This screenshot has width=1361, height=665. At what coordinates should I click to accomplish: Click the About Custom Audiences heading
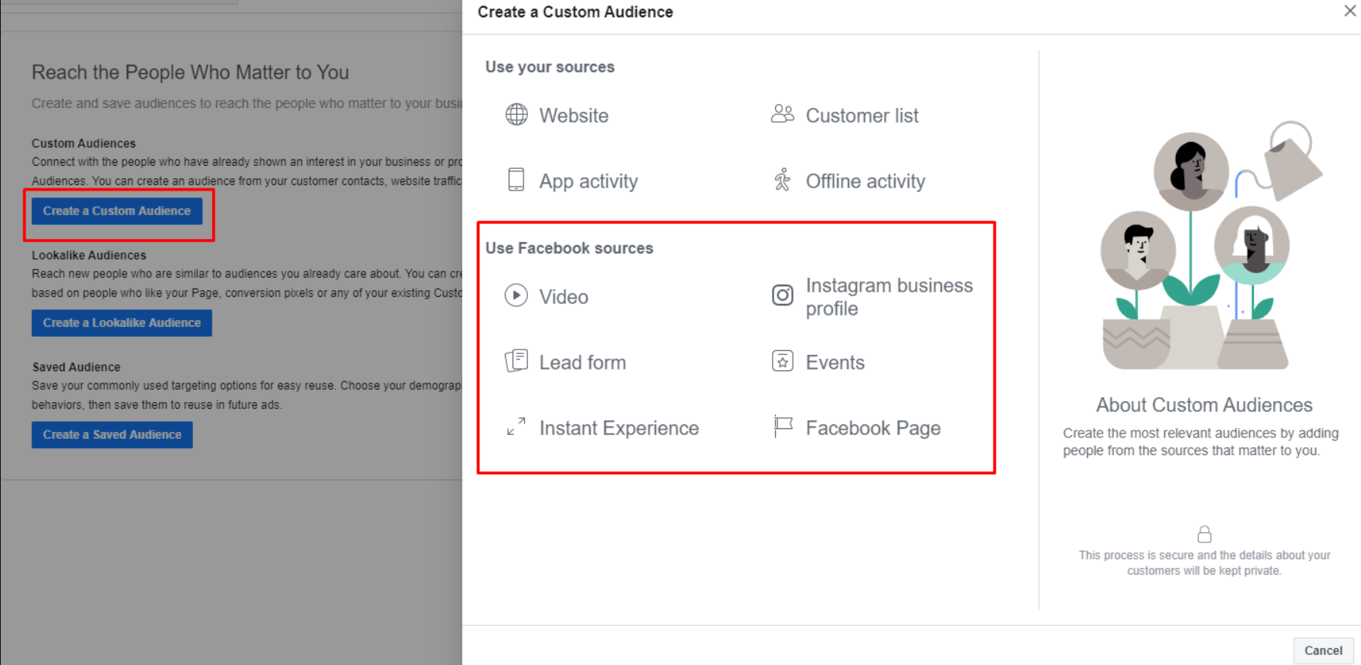click(1204, 405)
